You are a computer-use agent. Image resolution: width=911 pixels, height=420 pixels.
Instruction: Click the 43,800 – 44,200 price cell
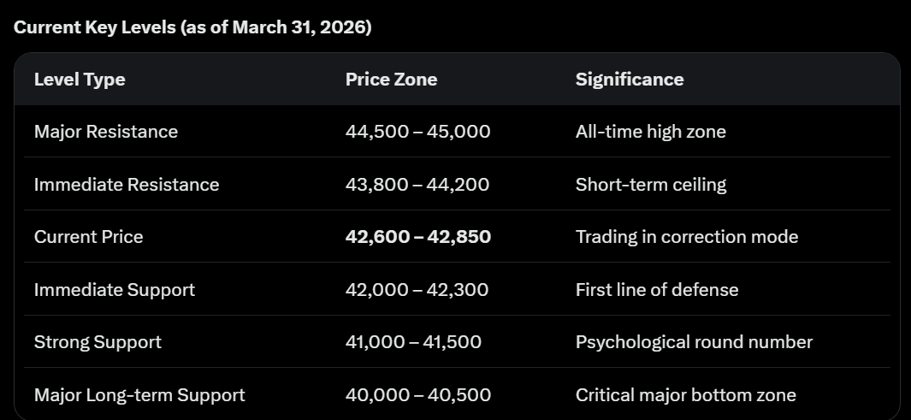point(417,185)
